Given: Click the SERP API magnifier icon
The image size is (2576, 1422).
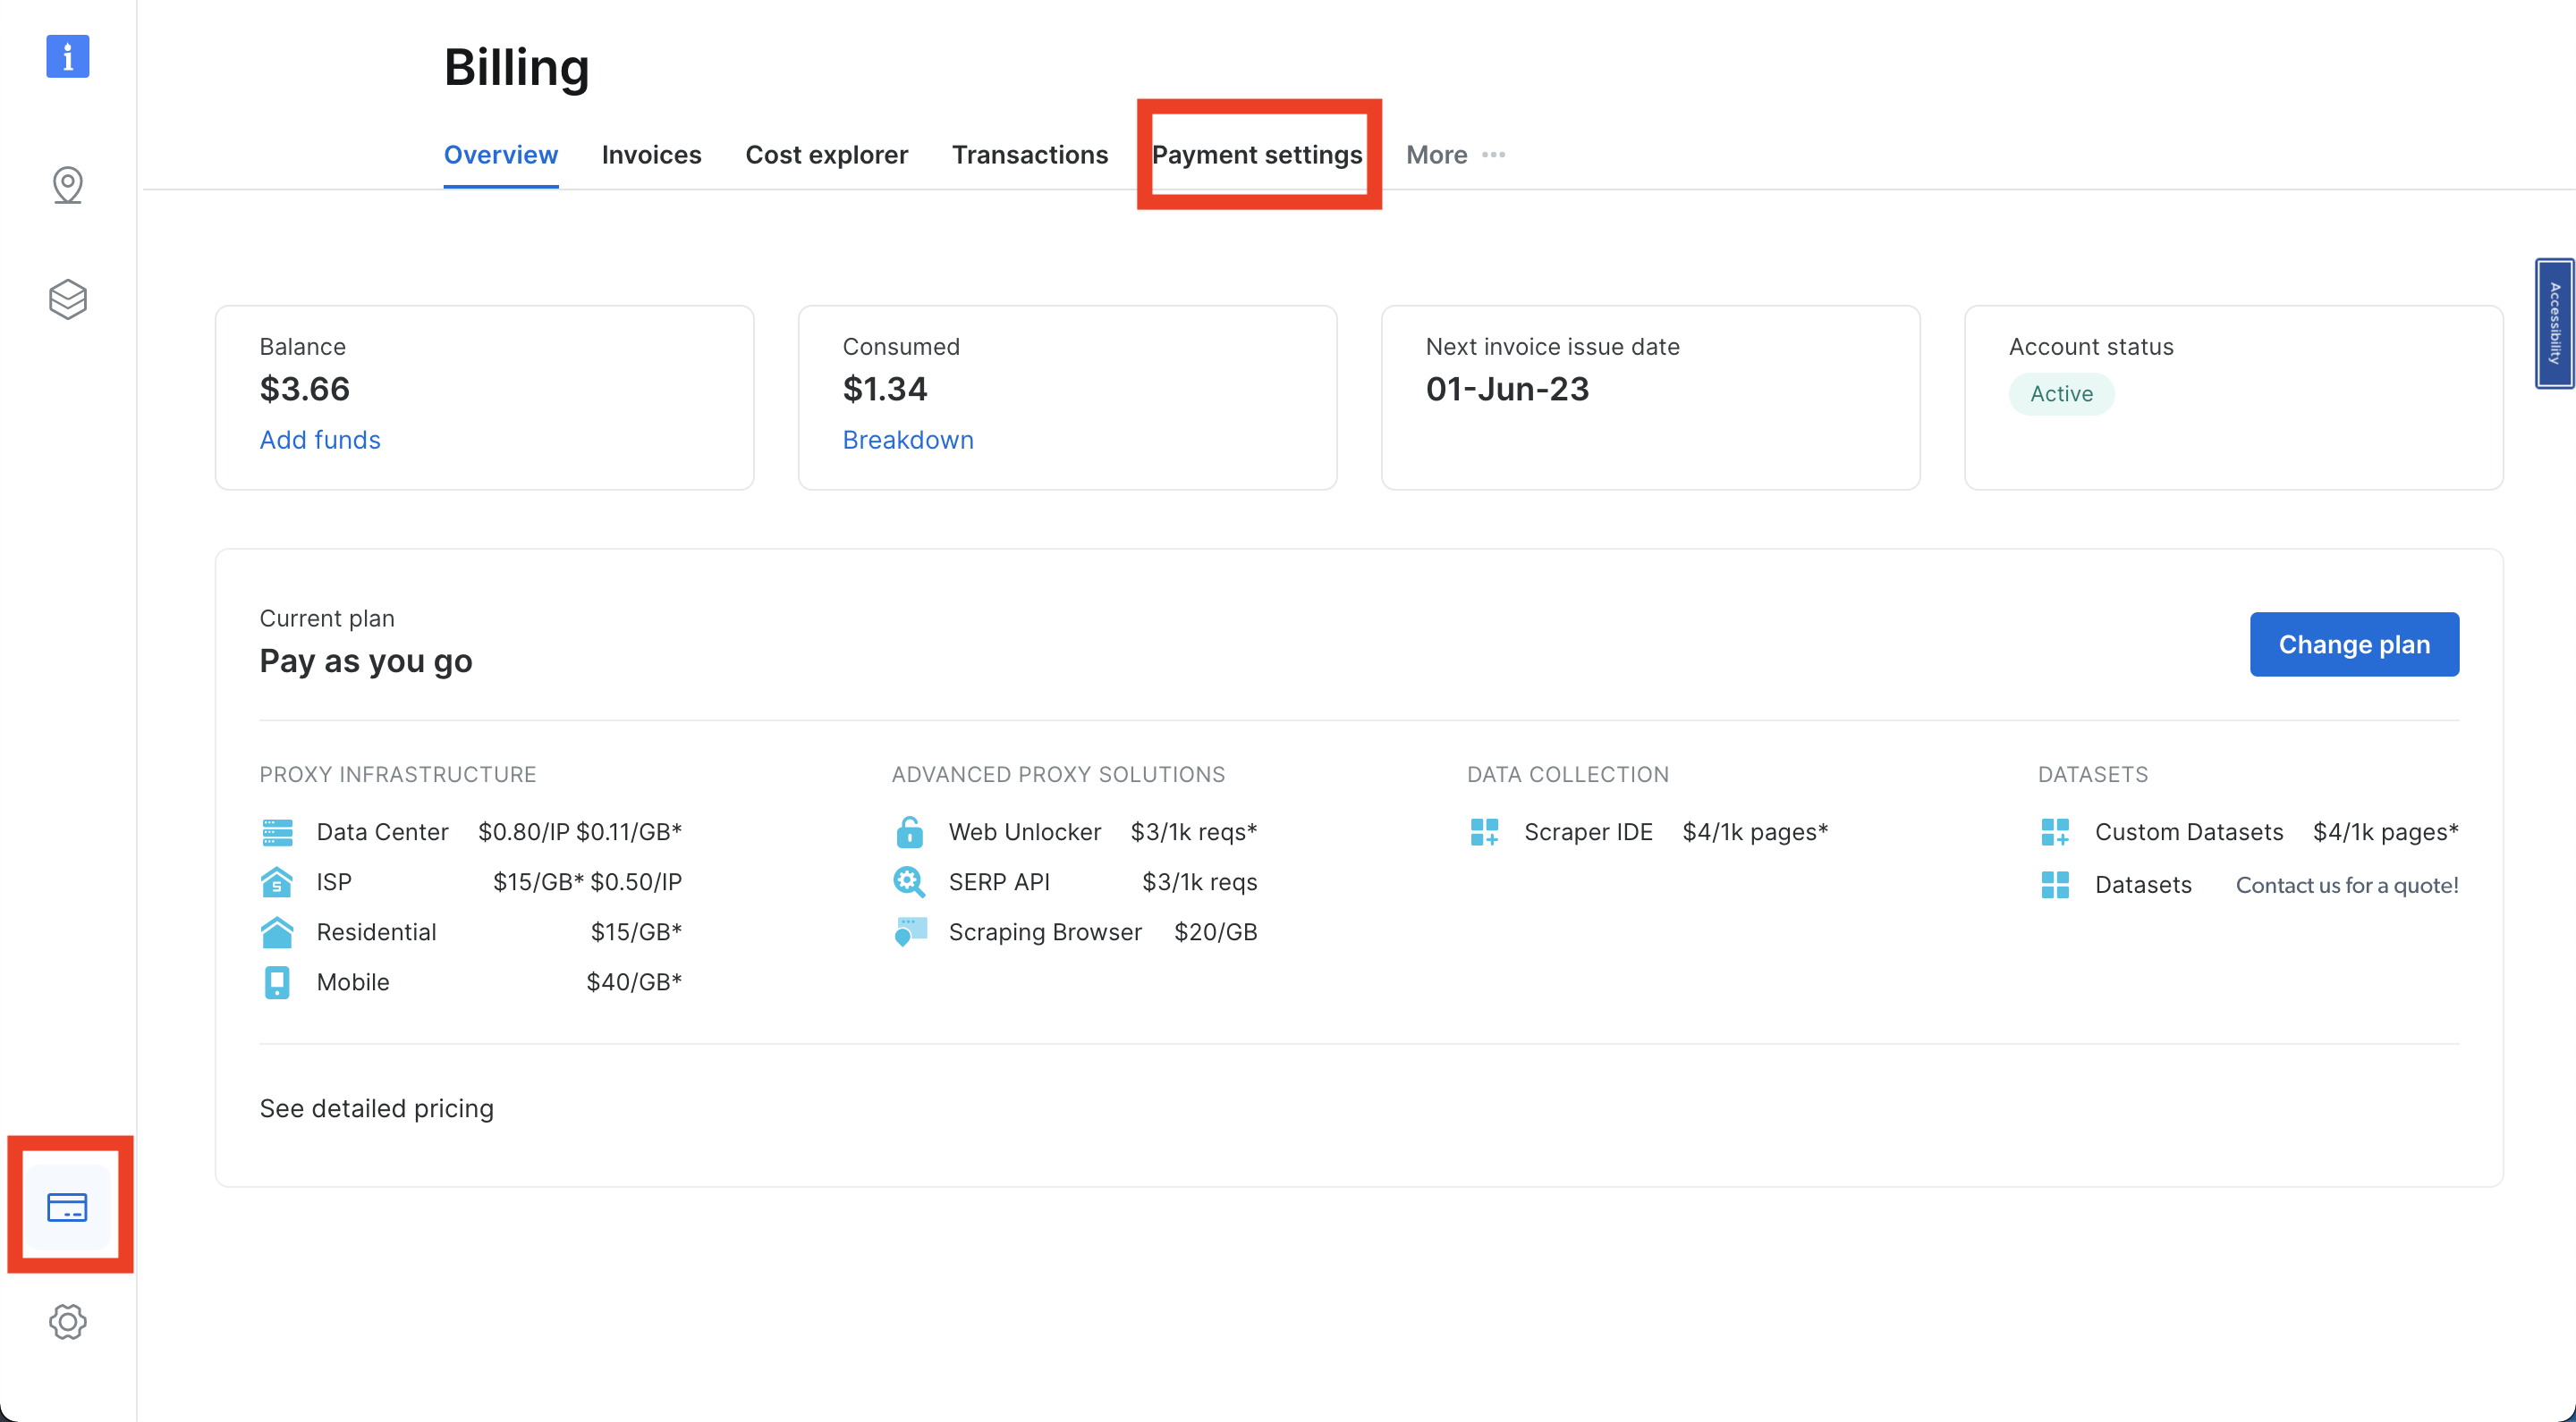Looking at the screenshot, I should coord(908,881).
